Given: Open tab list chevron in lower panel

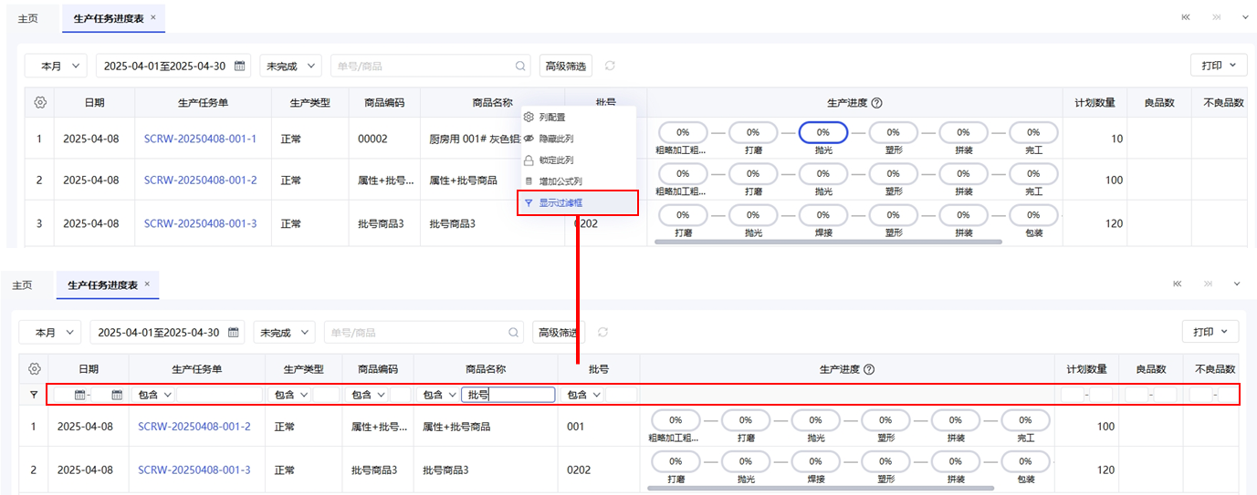Looking at the screenshot, I should tap(1237, 284).
